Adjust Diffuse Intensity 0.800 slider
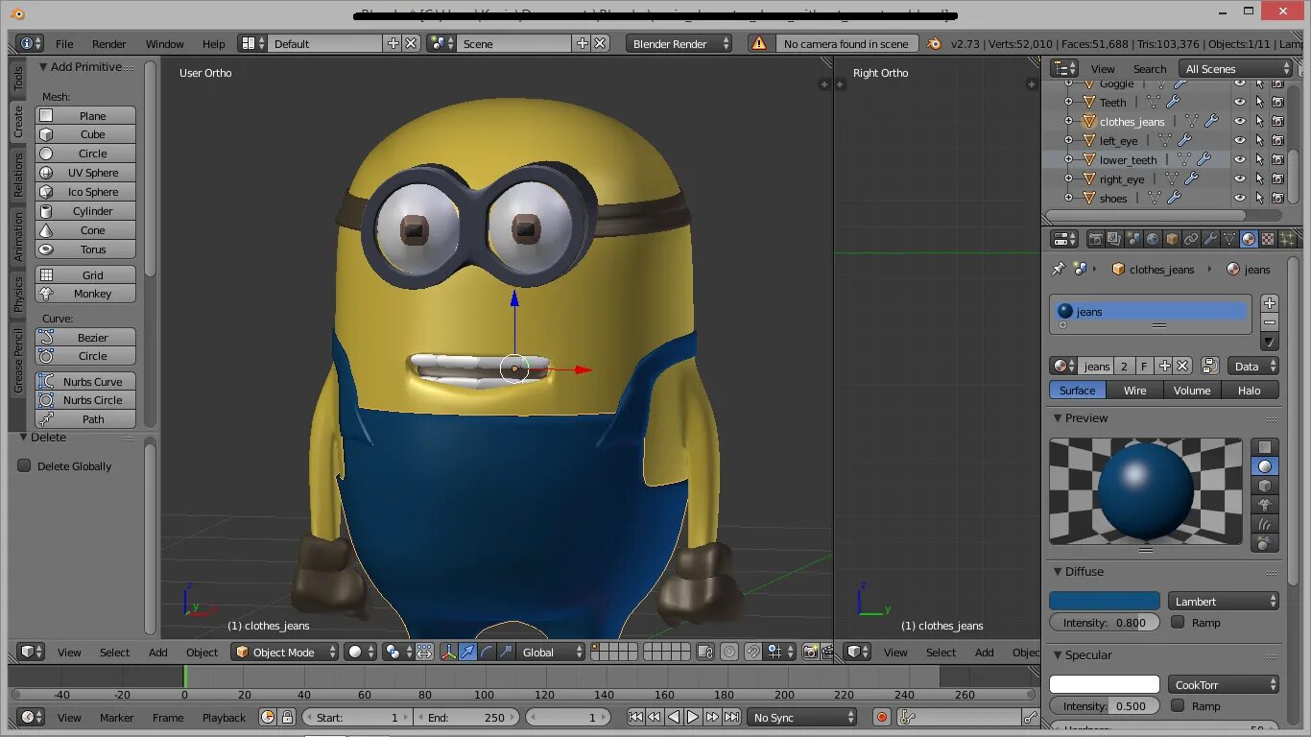 [1105, 622]
